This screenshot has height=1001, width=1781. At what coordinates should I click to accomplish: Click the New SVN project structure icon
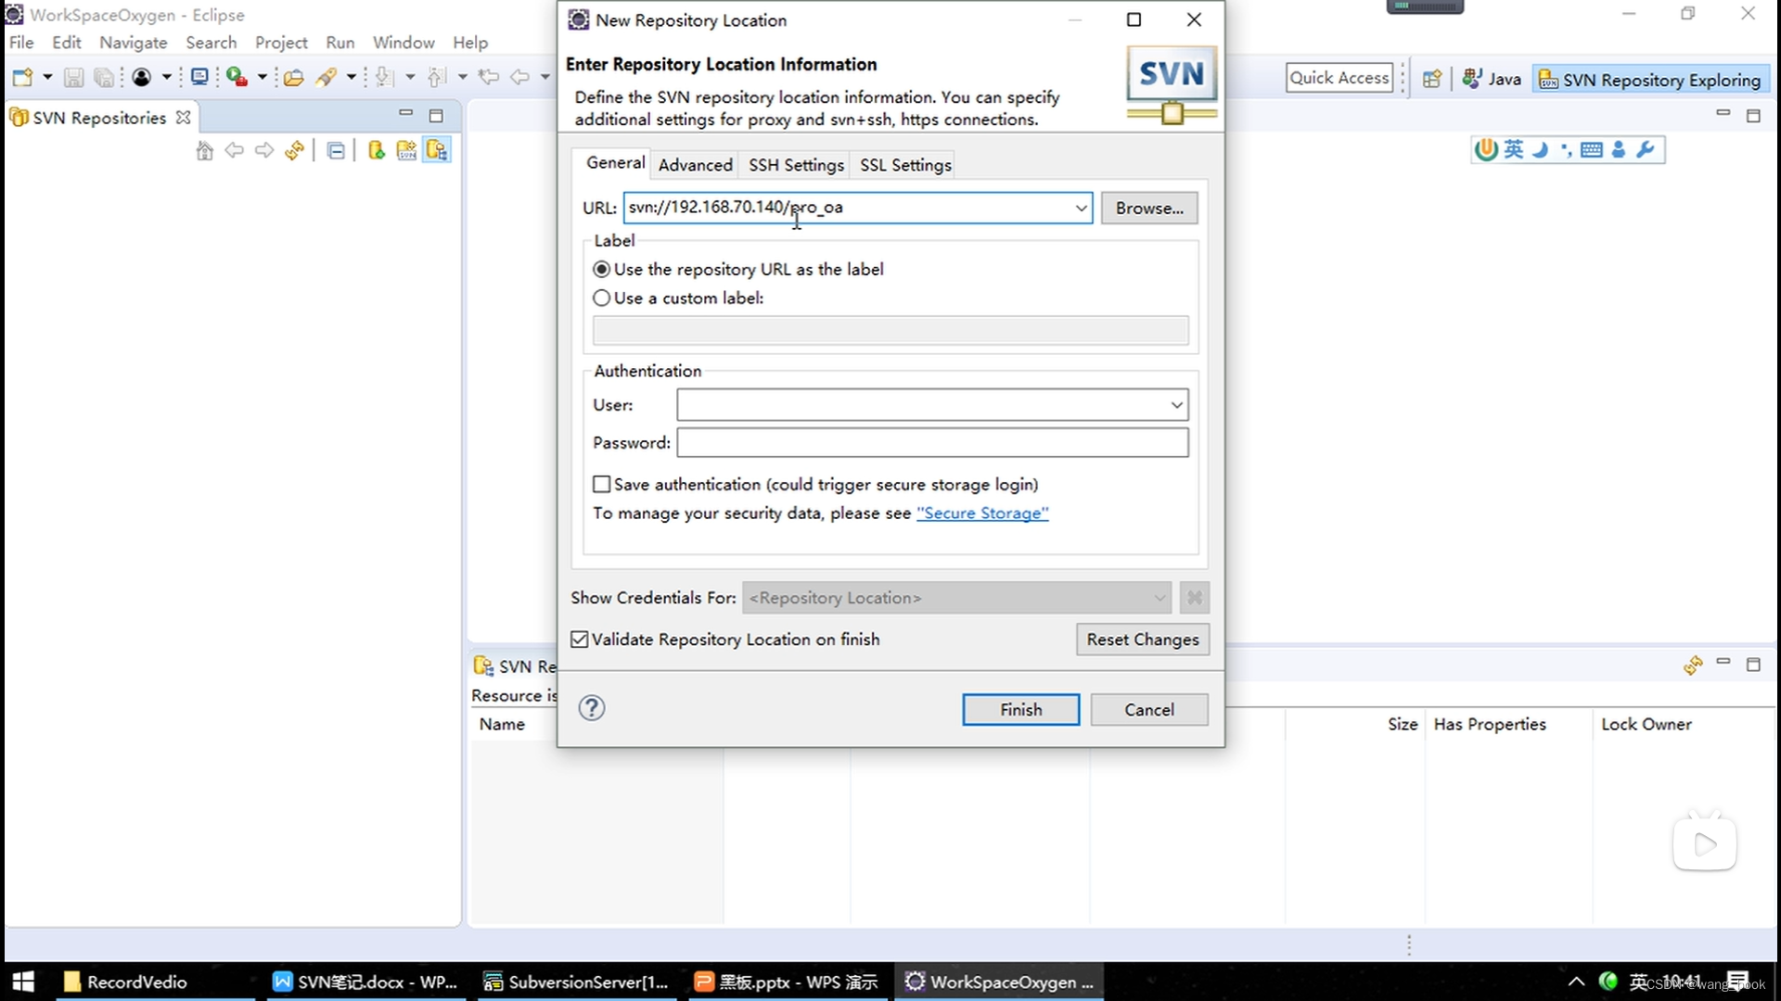tap(406, 150)
